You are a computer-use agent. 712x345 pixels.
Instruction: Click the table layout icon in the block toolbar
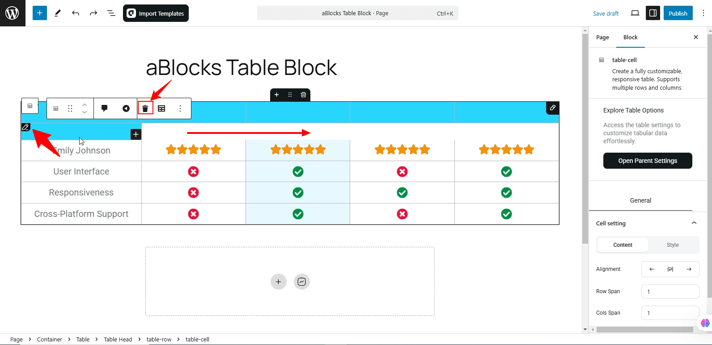161,108
